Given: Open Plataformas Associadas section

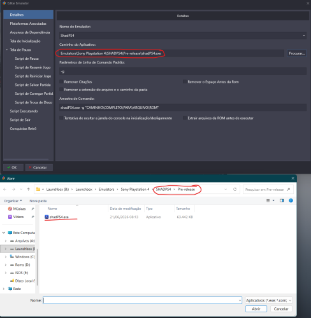Looking at the screenshot, I should (x=28, y=24).
